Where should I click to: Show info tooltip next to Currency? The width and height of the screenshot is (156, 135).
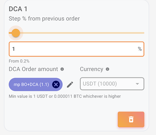[x=107, y=69]
